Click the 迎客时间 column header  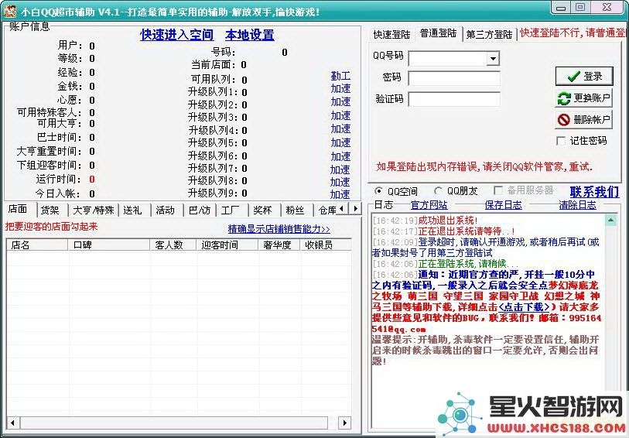(228, 245)
